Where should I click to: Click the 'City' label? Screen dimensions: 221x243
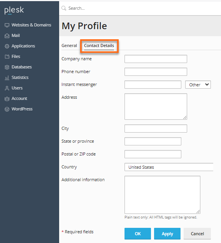click(65, 128)
